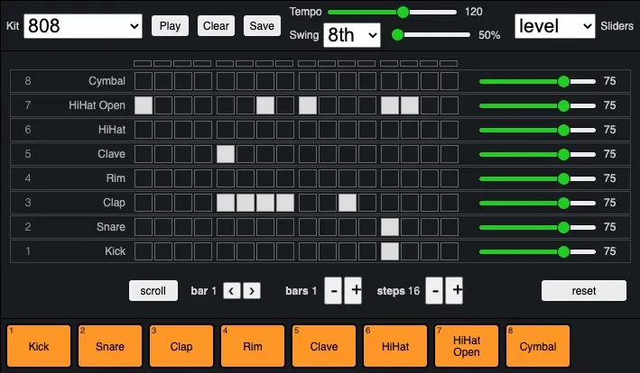Click the scroll button
The width and height of the screenshot is (640, 373).
(153, 290)
